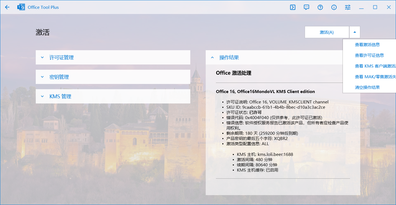Click the Office Tool Plus logo icon
The height and width of the screenshot is (205, 396).
tap(21, 7)
